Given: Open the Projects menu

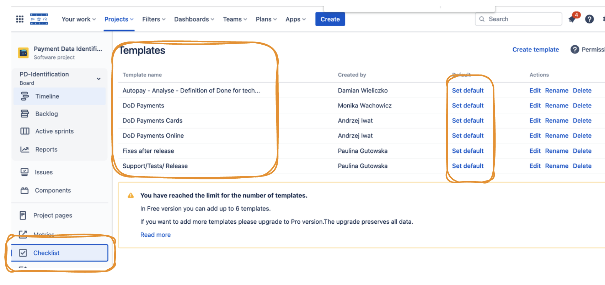Looking at the screenshot, I should (x=119, y=19).
